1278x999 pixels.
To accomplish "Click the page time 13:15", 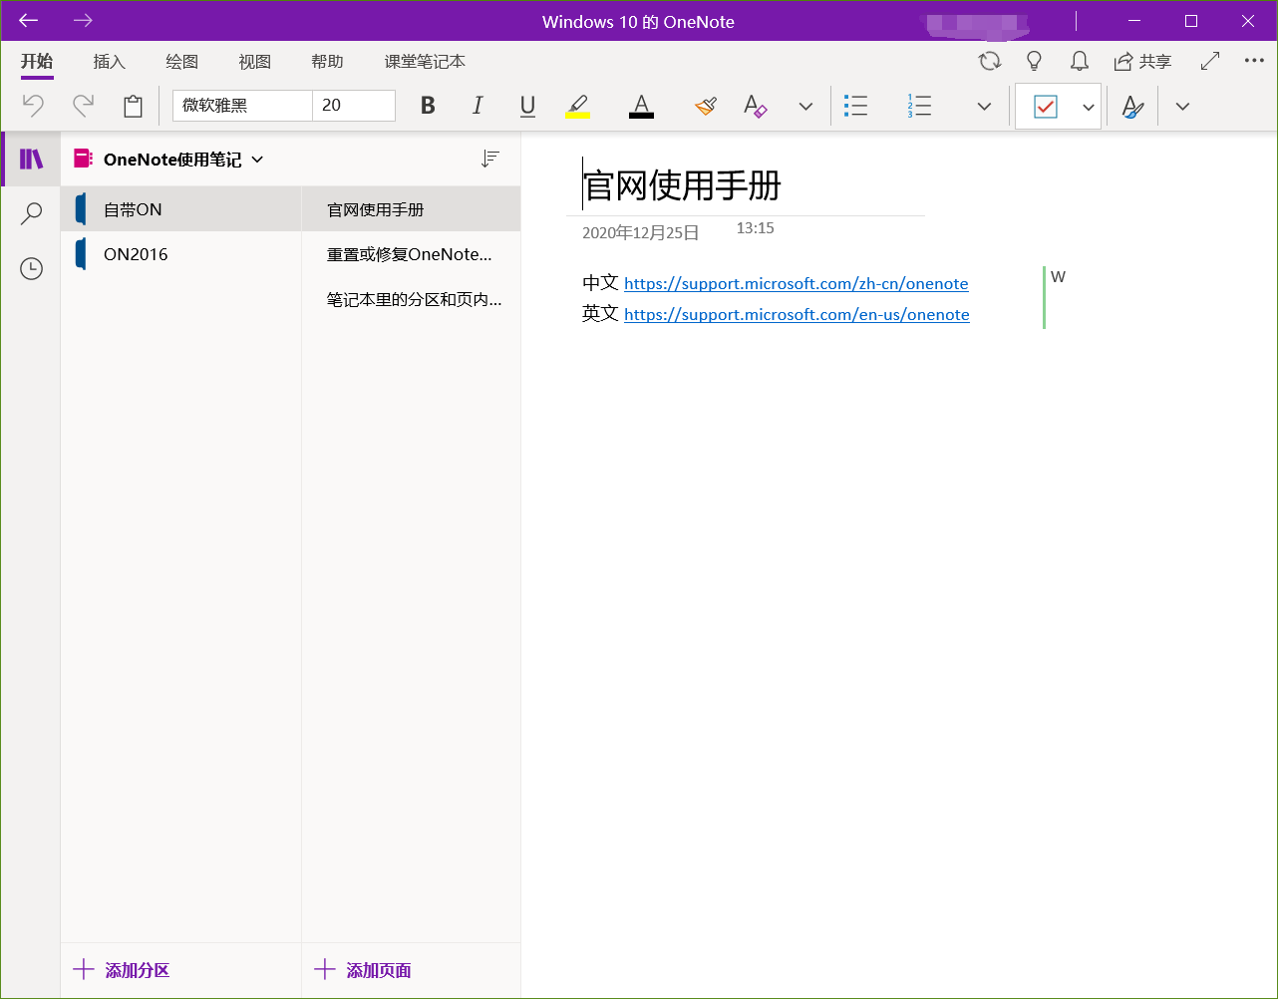I will point(756,228).
